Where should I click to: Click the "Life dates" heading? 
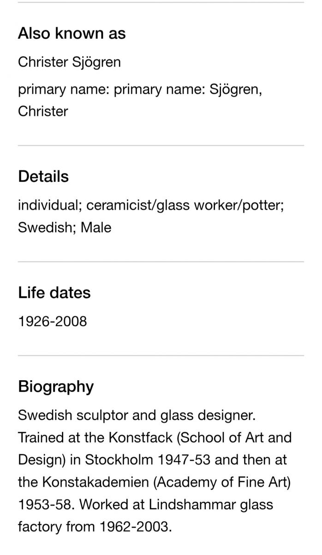[x=54, y=293]
